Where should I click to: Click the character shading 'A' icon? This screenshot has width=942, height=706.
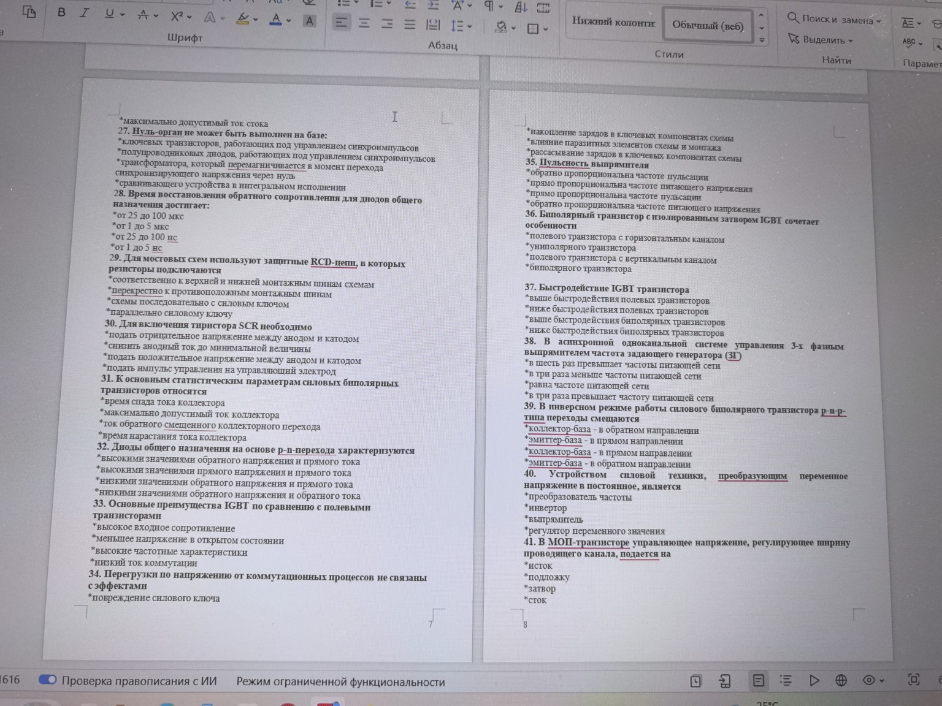pyautogui.click(x=310, y=21)
